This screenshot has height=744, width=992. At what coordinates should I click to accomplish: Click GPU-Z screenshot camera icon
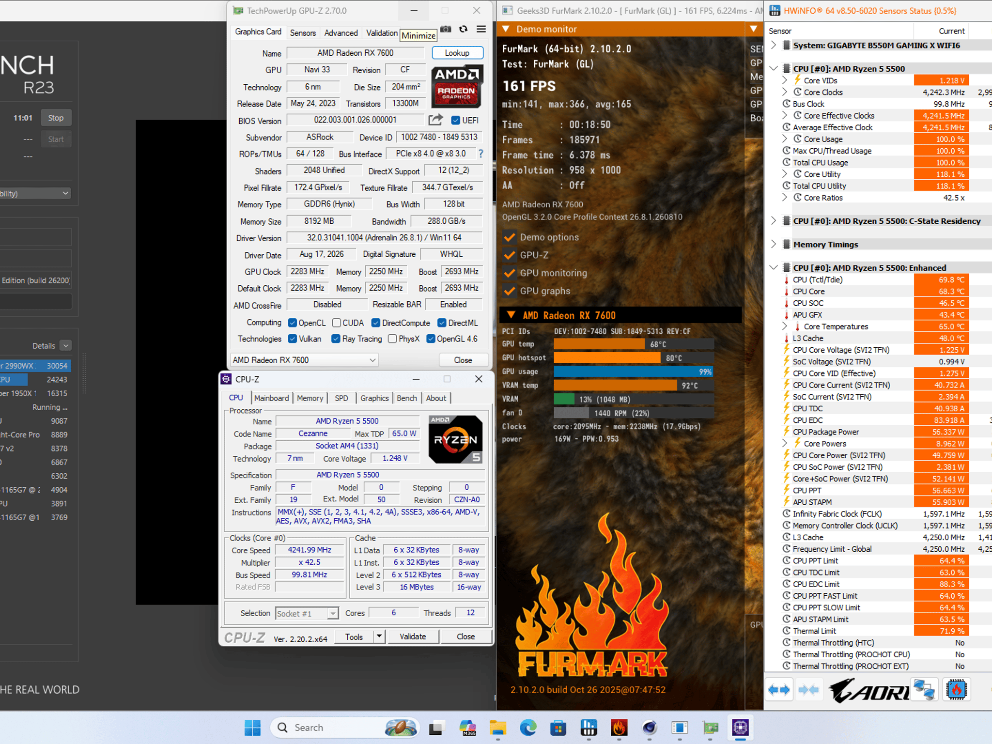(446, 30)
